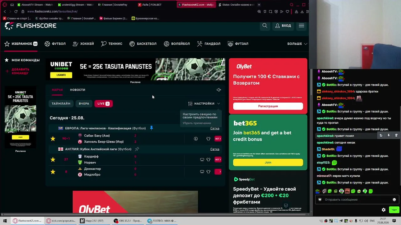Viewport: 401px width, 225px height.
Task: Click Добавить команду
Action: click(x=20, y=71)
